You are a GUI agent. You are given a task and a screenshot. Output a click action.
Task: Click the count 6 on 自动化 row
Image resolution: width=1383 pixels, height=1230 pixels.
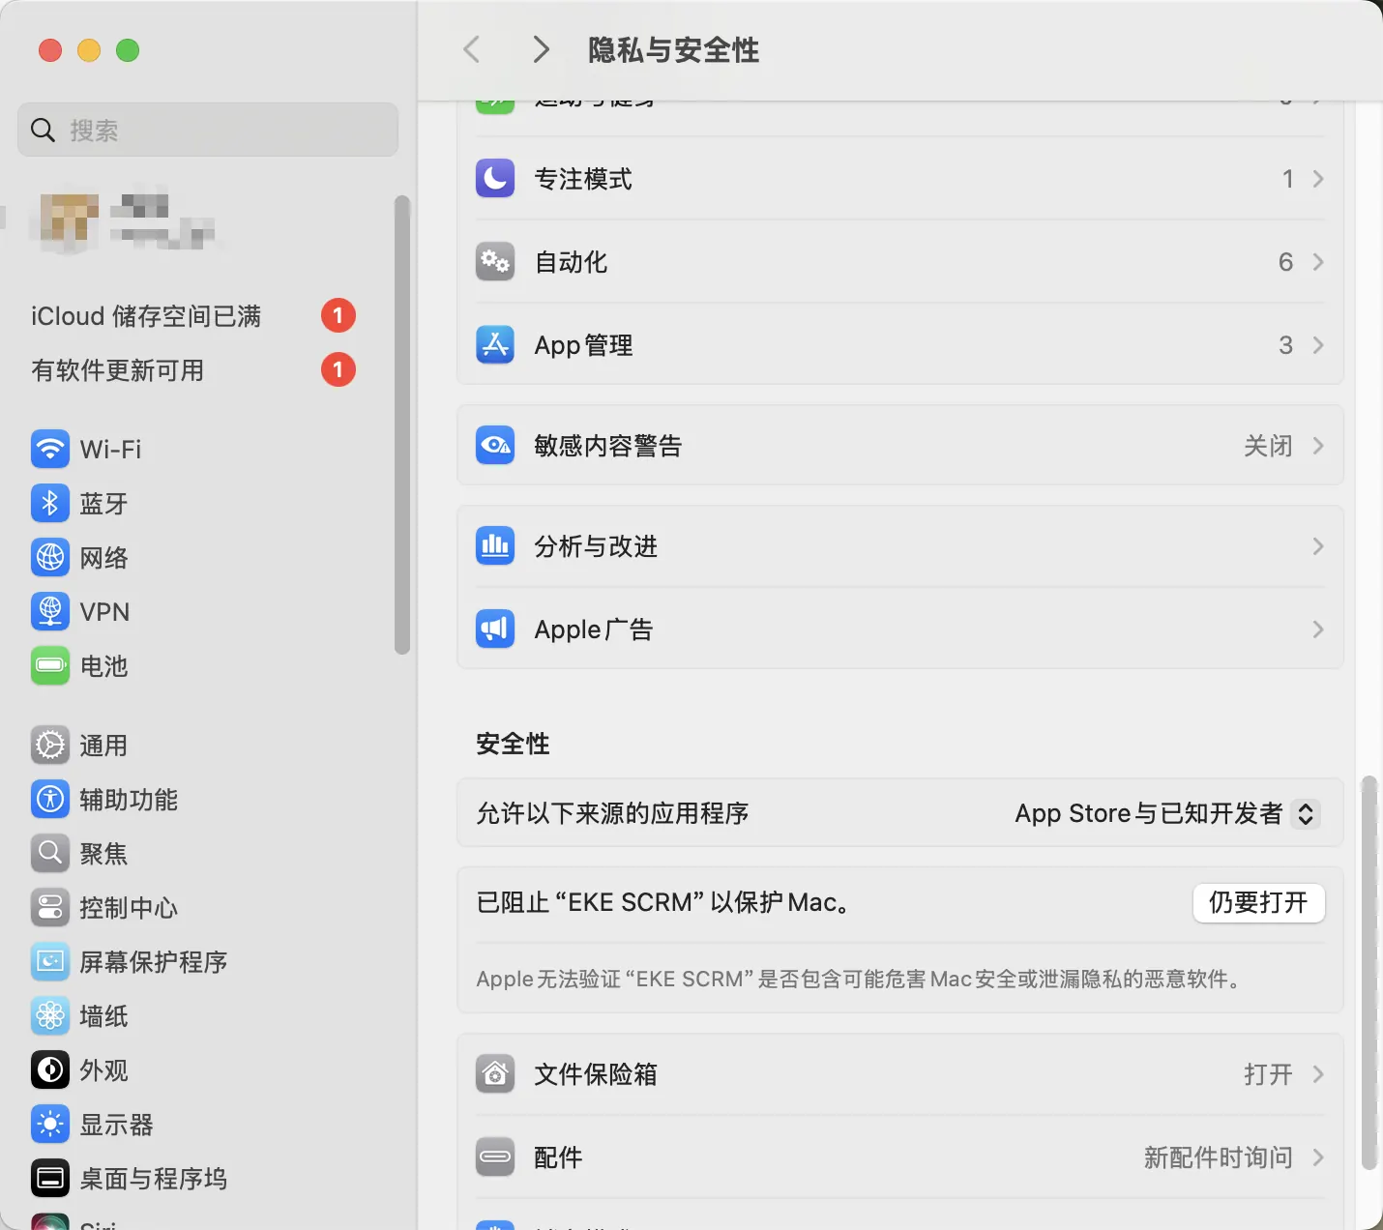(1285, 262)
